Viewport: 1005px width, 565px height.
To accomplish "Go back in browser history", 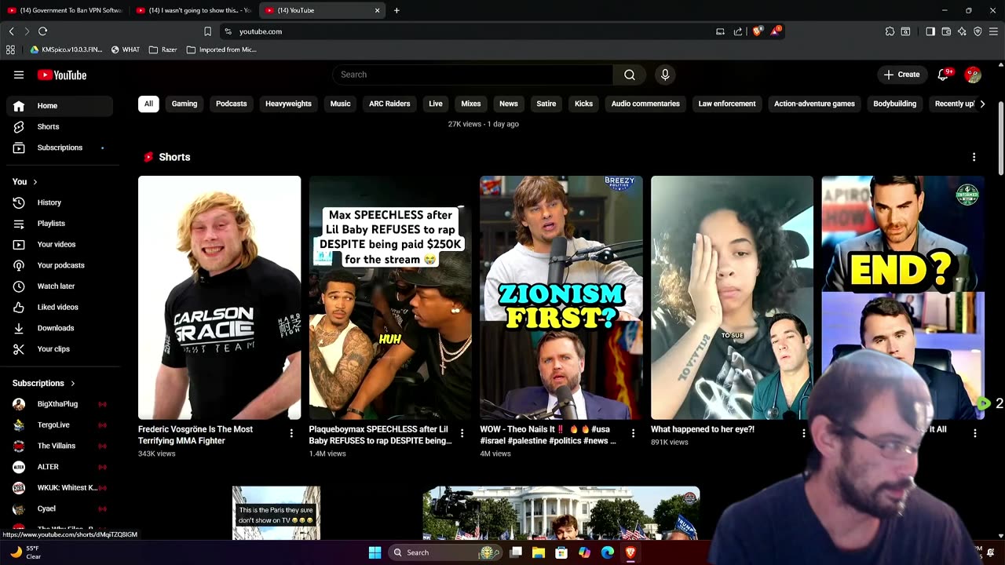I will [11, 31].
